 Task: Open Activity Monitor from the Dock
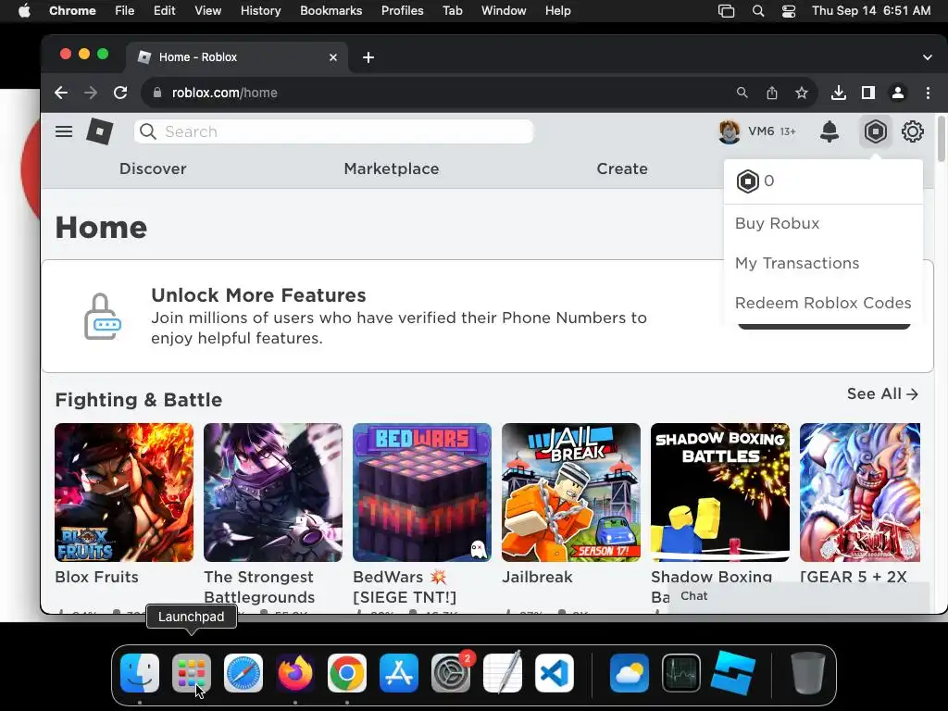[x=681, y=673]
